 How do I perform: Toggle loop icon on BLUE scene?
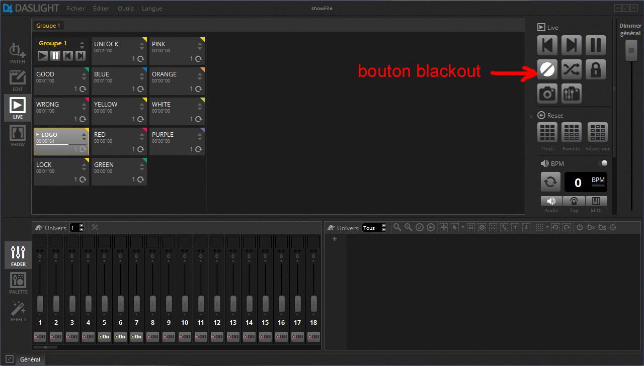[140, 89]
